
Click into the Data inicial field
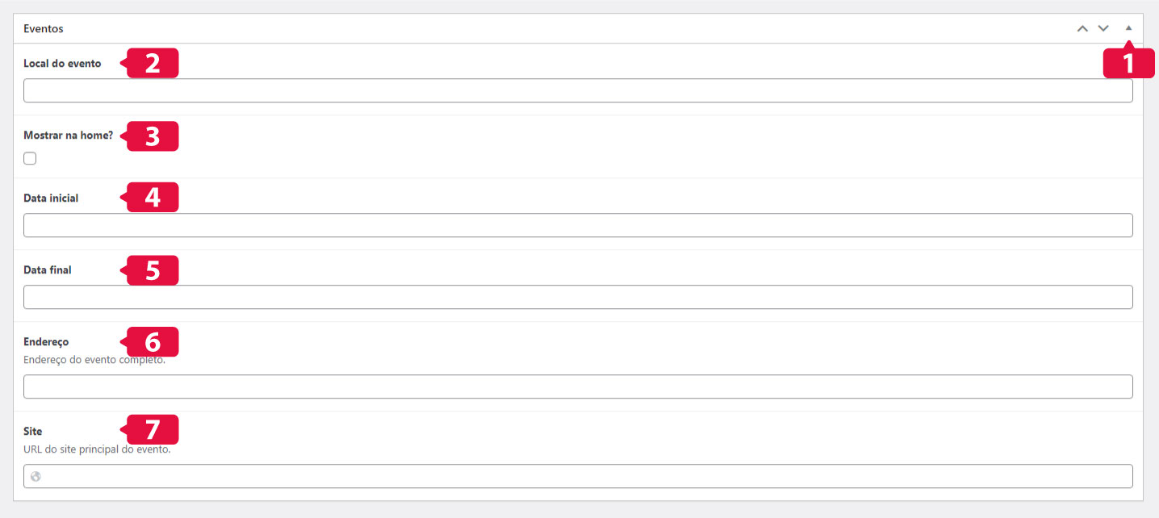coord(578,225)
